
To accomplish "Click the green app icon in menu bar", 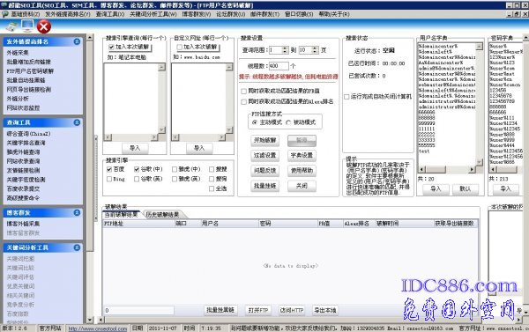I will (4, 14).
